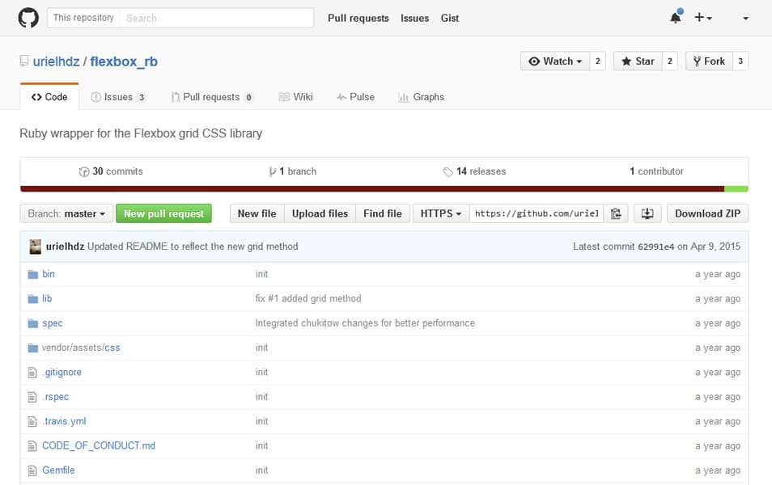The height and width of the screenshot is (485, 772).
Task: Open the CODE_OF_CONDUCT.md file
Action: (x=99, y=445)
